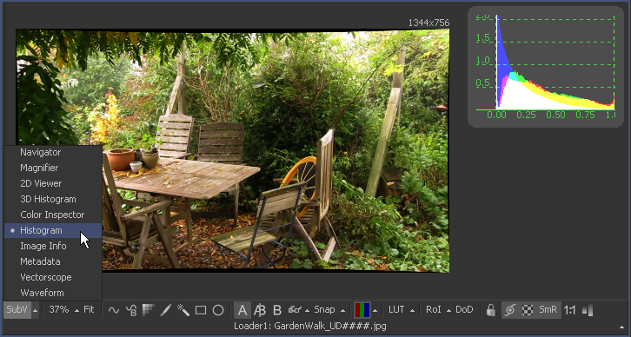Toggle the RoI region of interest

(x=434, y=310)
